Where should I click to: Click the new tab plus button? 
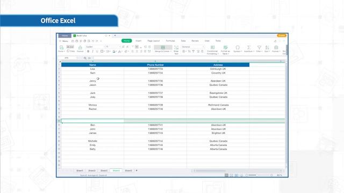point(115,35)
